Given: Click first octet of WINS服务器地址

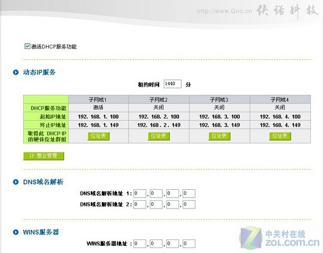Looking at the screenshot, I should (x=140, y=244).
